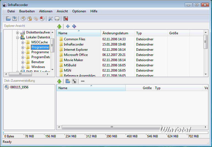
Task: Select the highlighted Programme tree item
Action: coord(40,47)
